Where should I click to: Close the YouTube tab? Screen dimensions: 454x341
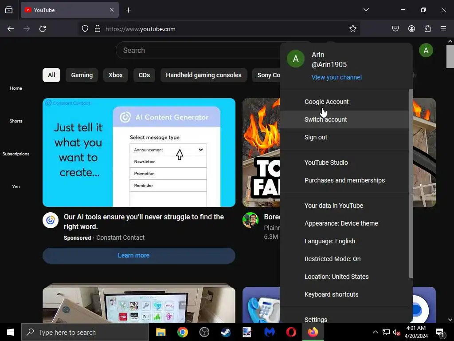coord(112,10)
